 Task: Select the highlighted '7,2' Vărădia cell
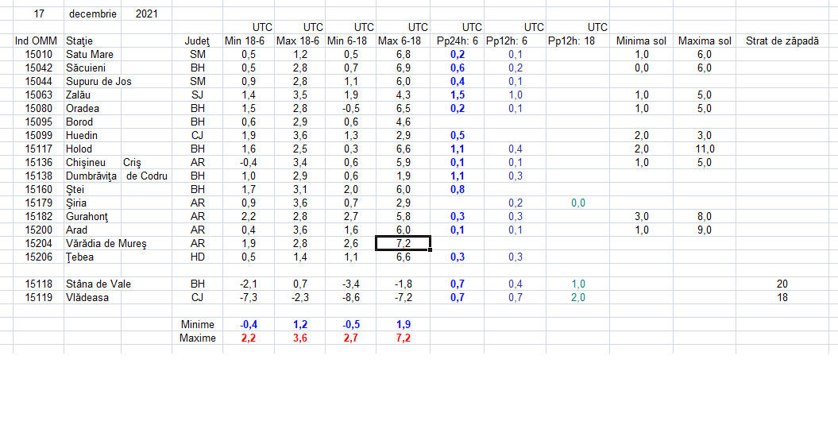coord(403,244)
